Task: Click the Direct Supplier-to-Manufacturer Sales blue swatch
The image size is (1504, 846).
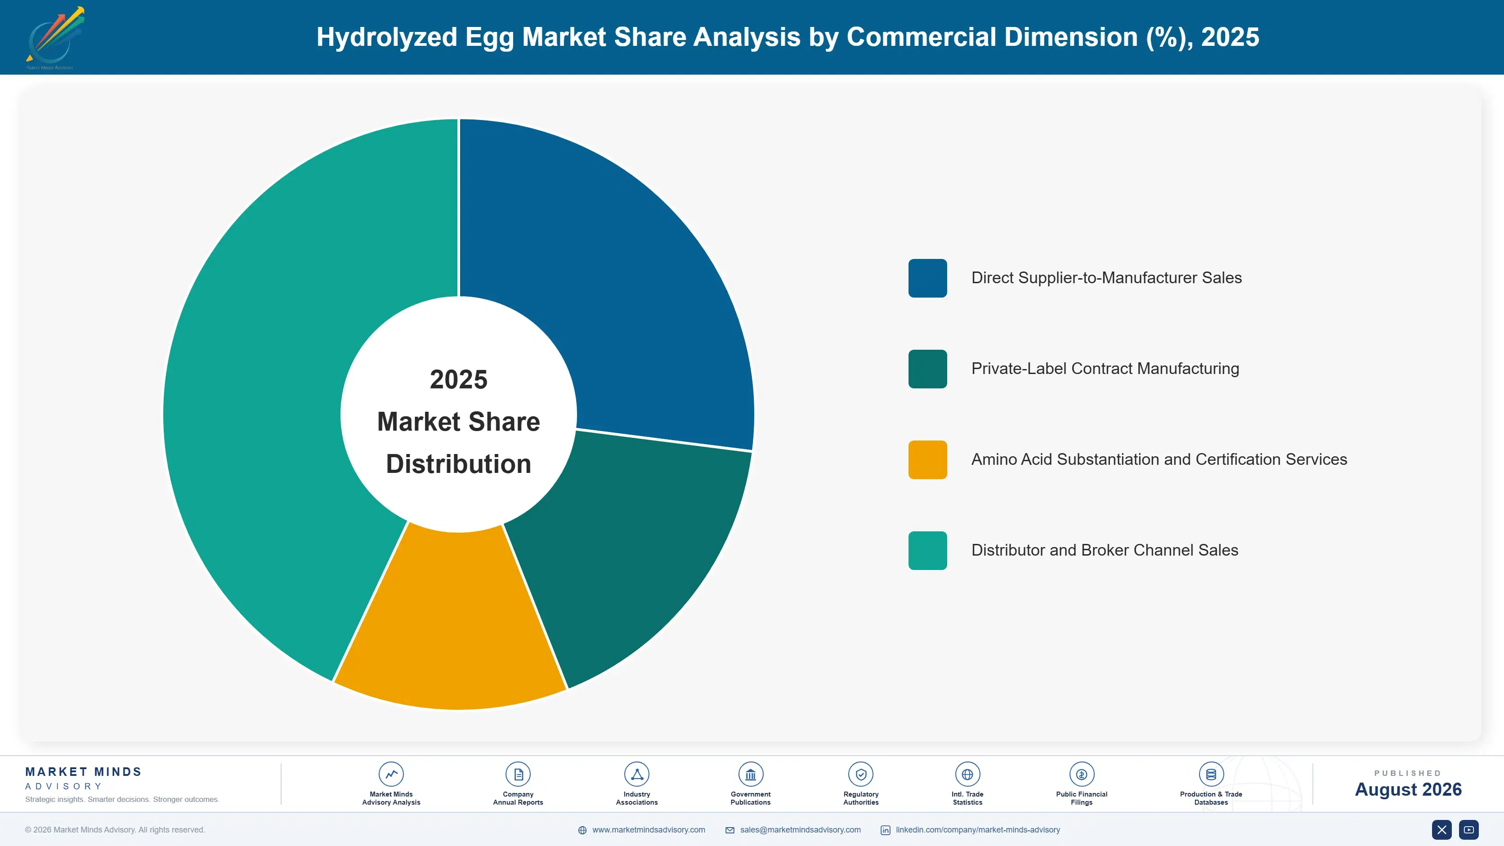Action: 927,278
